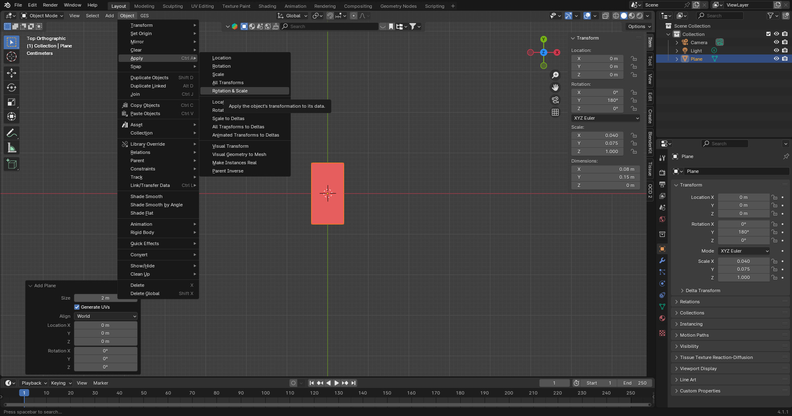Uncheck the Generate UVs checkbox
Viewport: 792px width, 416px height.
(77, 307)
